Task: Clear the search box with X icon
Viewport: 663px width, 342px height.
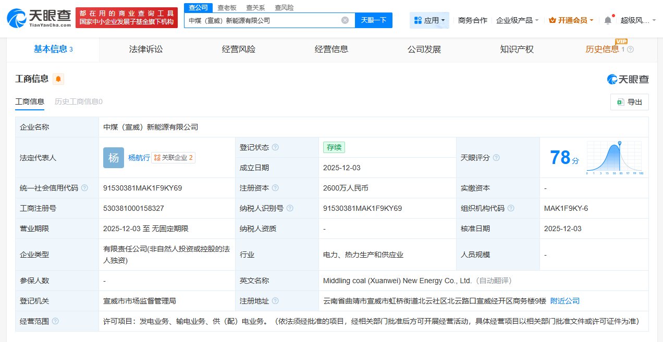Action: click(345, 20)
